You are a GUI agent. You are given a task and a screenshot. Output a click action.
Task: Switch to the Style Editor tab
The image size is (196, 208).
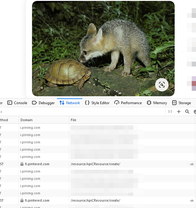coord(97,103)
